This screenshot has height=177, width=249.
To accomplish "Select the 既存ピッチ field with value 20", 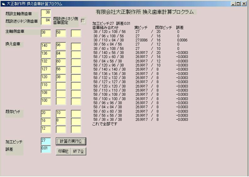I will (46, 114).
